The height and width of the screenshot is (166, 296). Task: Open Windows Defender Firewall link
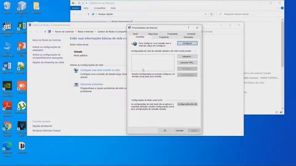46,130
